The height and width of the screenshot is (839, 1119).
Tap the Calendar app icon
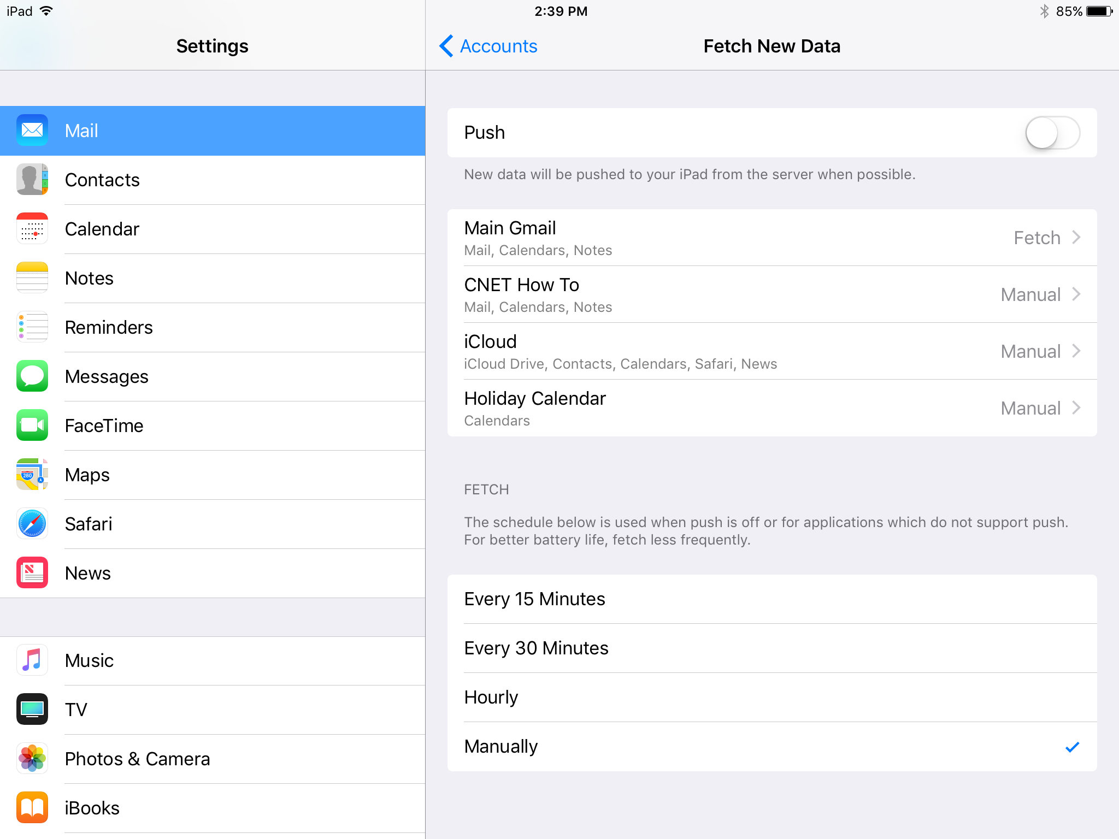click(32, 229)
